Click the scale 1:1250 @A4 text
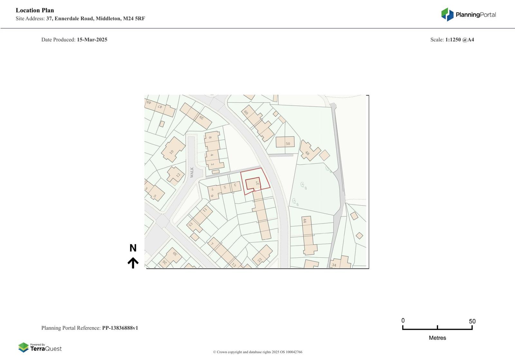Image resolution: width=515 pixels, height=364 pixels. coord(459,40)
